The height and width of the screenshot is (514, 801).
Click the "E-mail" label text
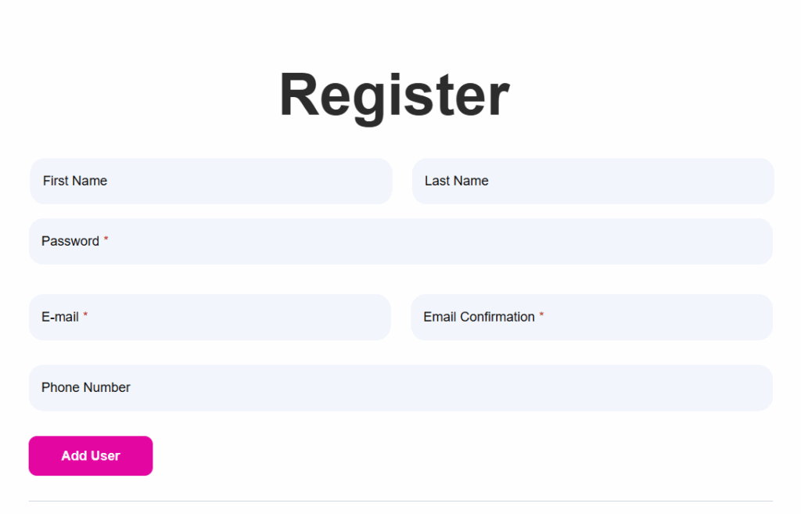point(60,317)
